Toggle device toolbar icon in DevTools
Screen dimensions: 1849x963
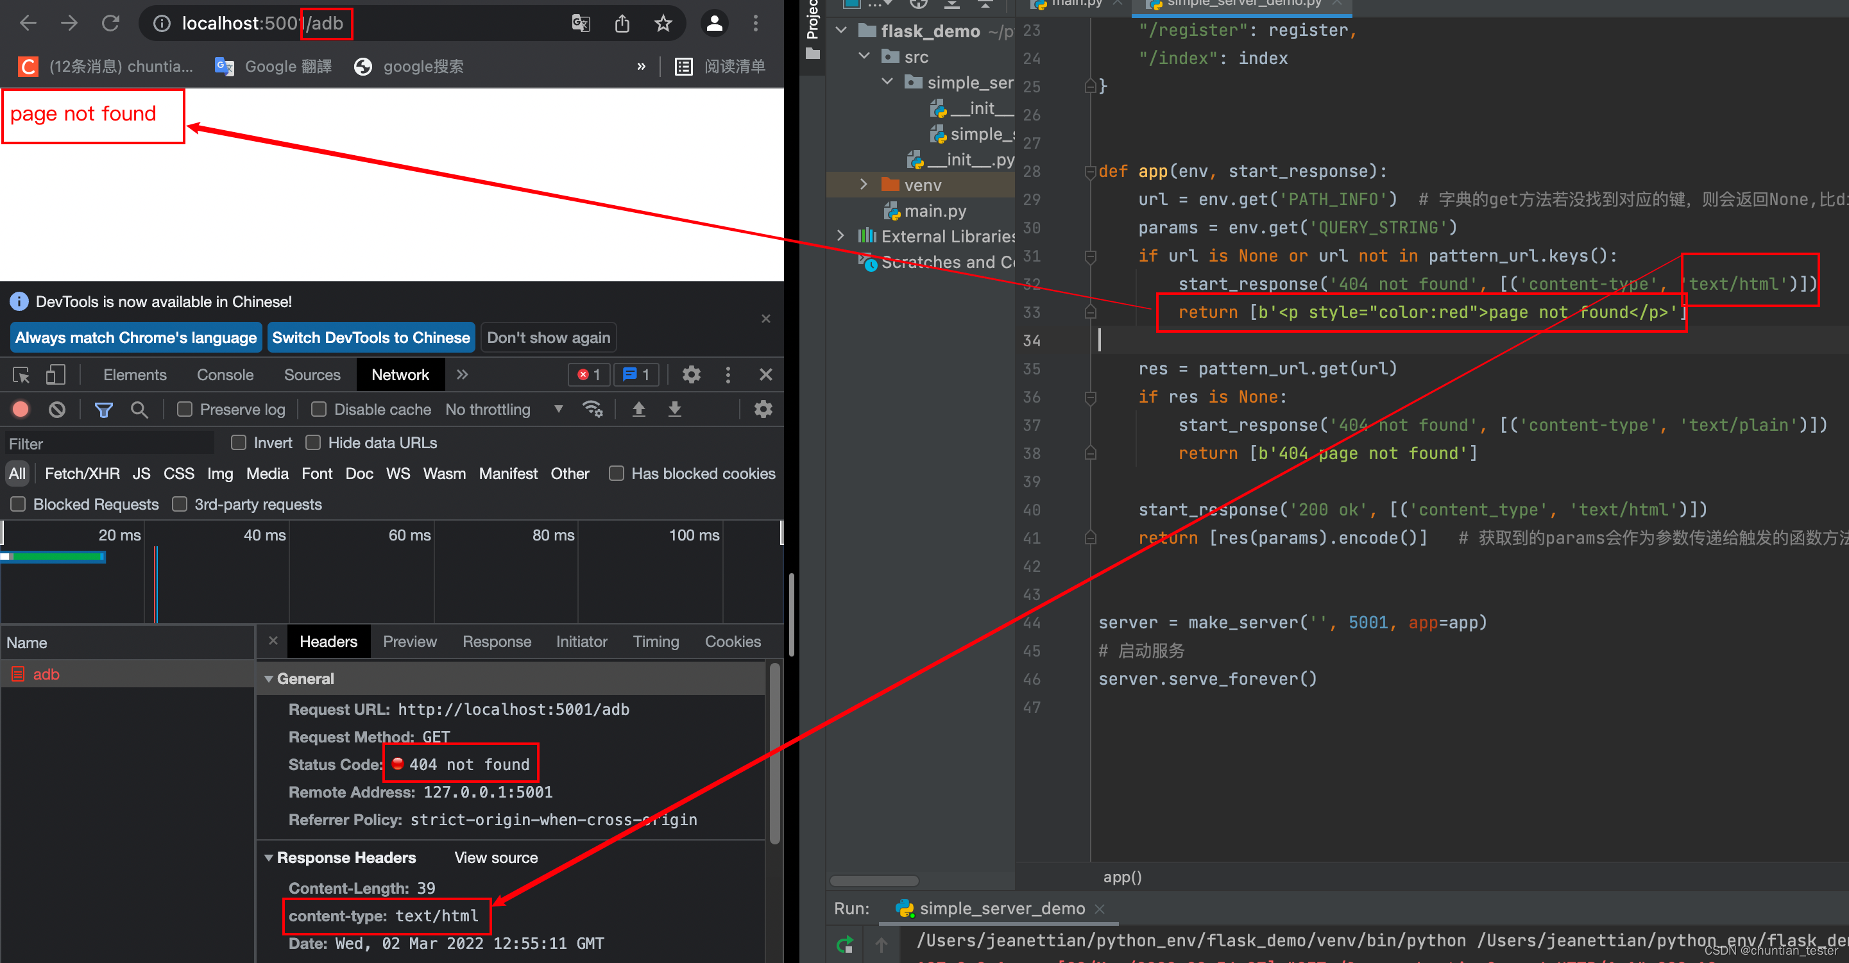point(55,374)
